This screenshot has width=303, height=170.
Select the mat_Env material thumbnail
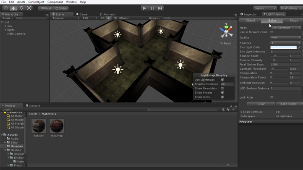pyautogui.click(x=39, y=126)
